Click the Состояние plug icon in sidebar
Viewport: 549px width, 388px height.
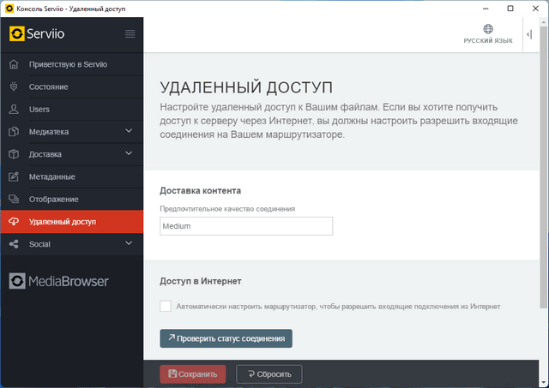tap(13, 87)
